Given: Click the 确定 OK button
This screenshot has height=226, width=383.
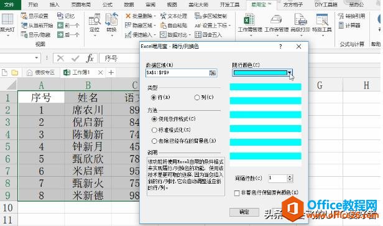Looking at the screenshot, I should [244, 212].
